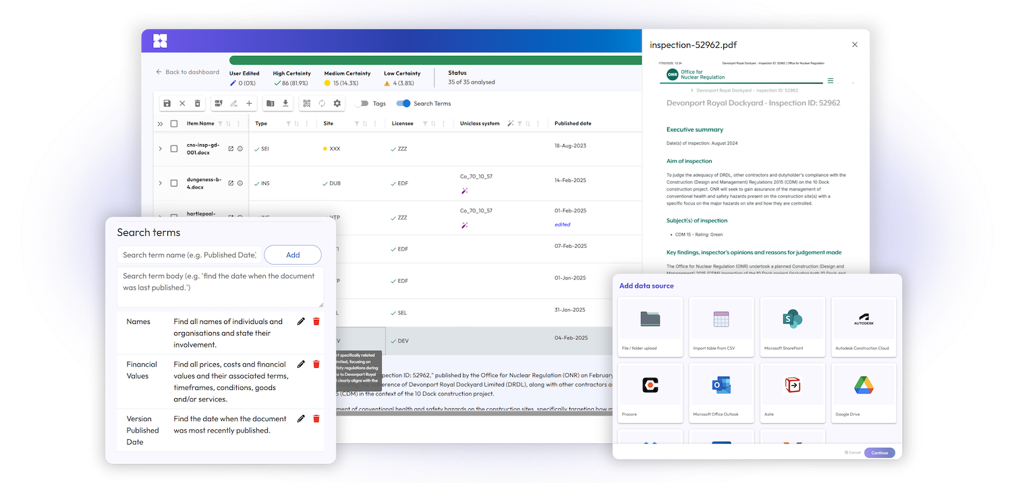Go back via Back to dashboard link

click(x=188, y=72)
